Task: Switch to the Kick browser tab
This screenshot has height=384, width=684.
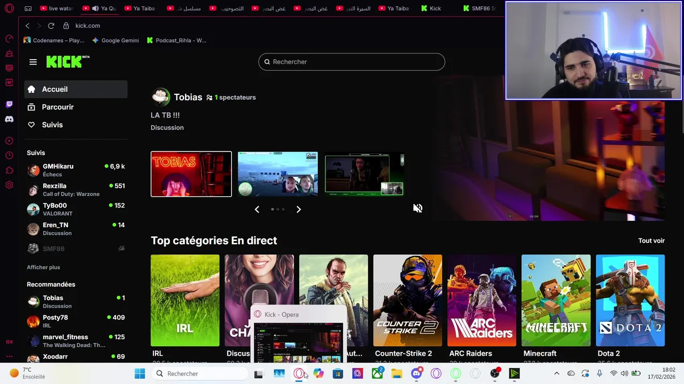Action: (436, 9)
